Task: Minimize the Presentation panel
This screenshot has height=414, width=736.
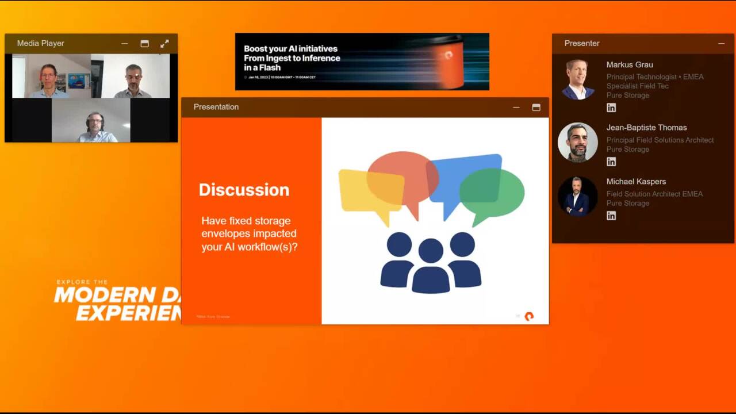Action: [516, 108]
